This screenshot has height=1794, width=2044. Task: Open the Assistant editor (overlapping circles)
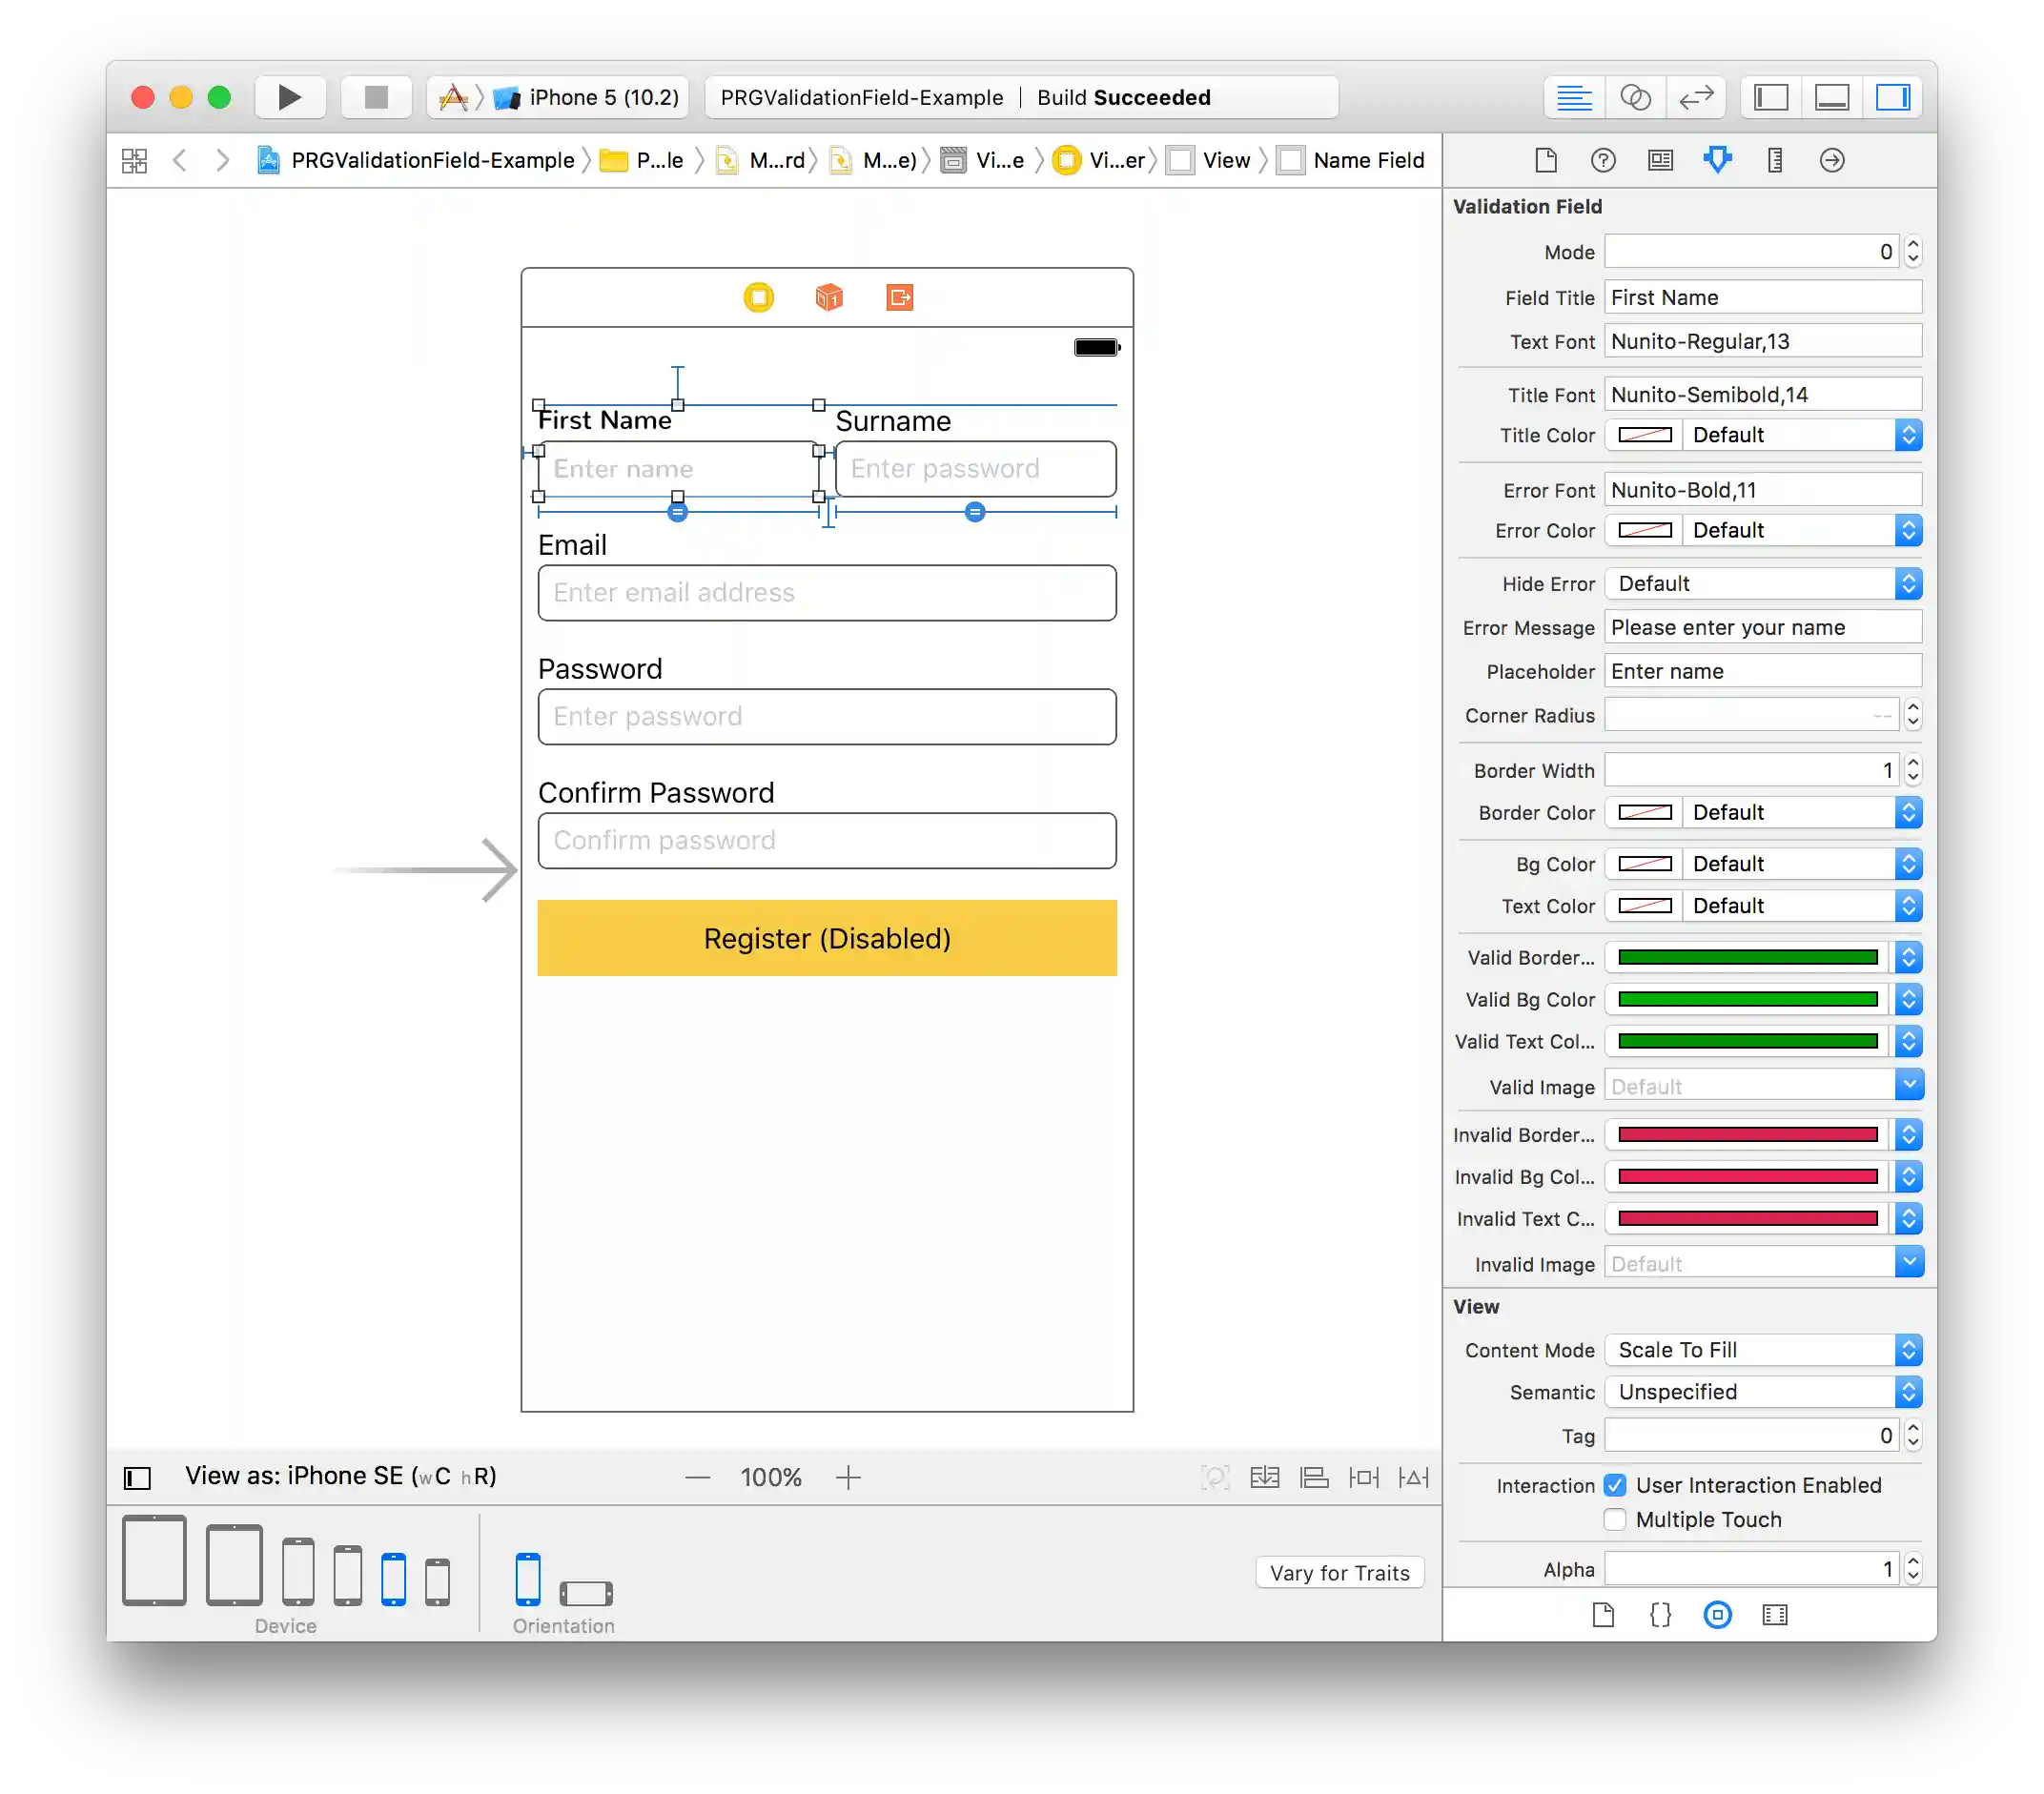[x=1635, y=97]
